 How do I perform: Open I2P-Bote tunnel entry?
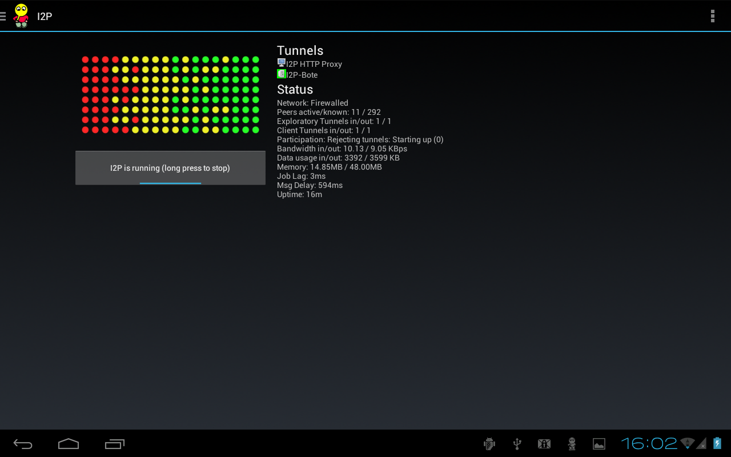coord(298,74)
